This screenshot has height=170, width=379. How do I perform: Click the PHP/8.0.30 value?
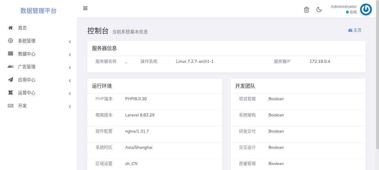[x=136, y=99]
